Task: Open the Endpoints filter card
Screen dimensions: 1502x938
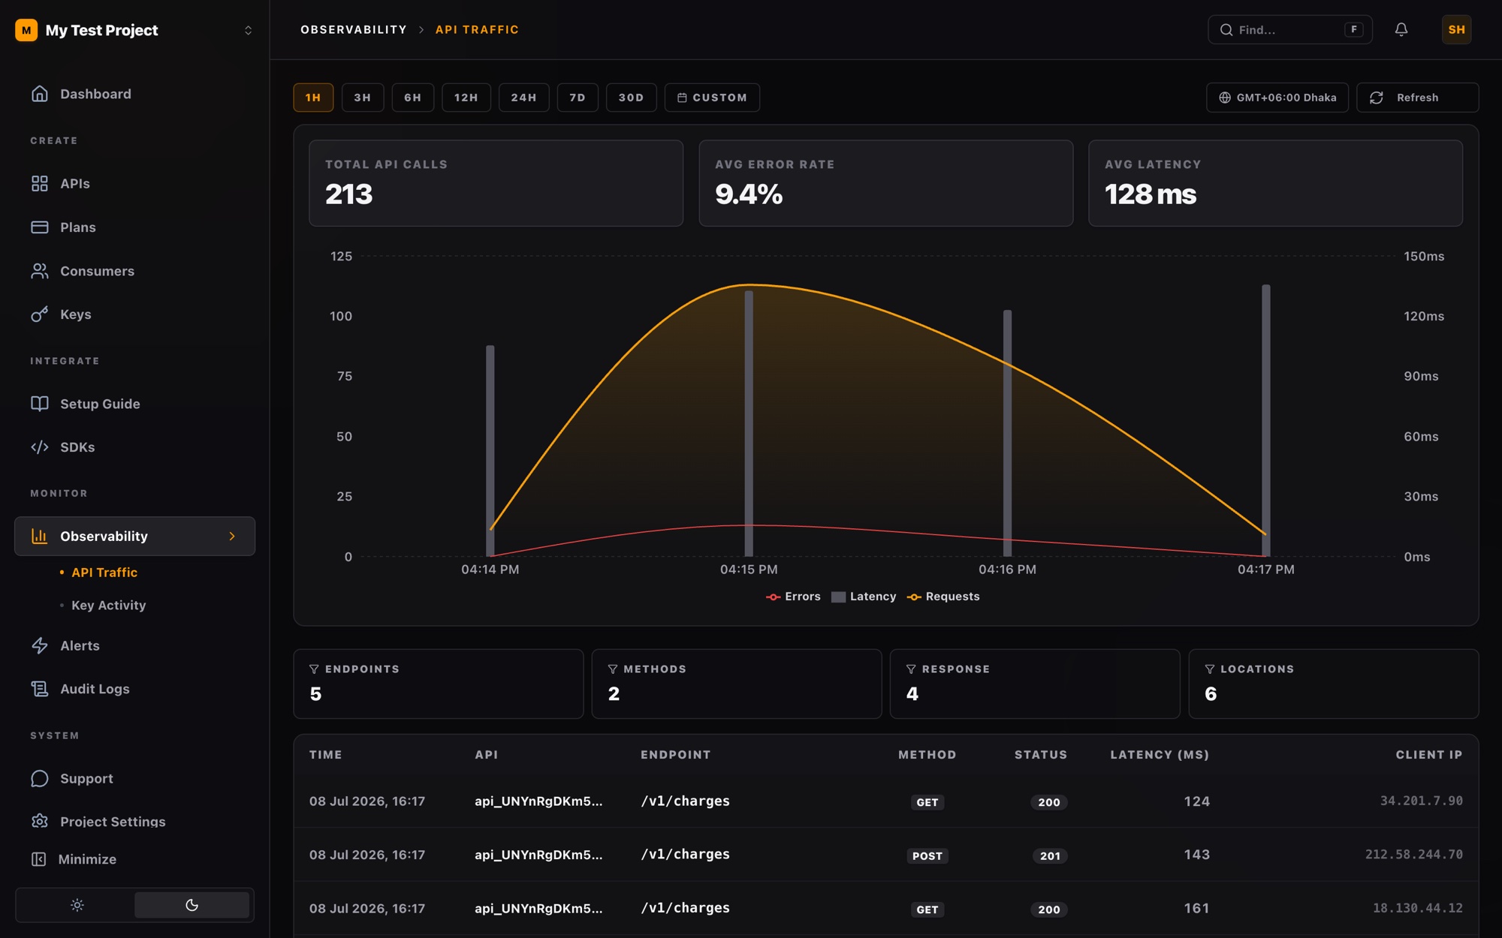Action: tap(439, 684)
